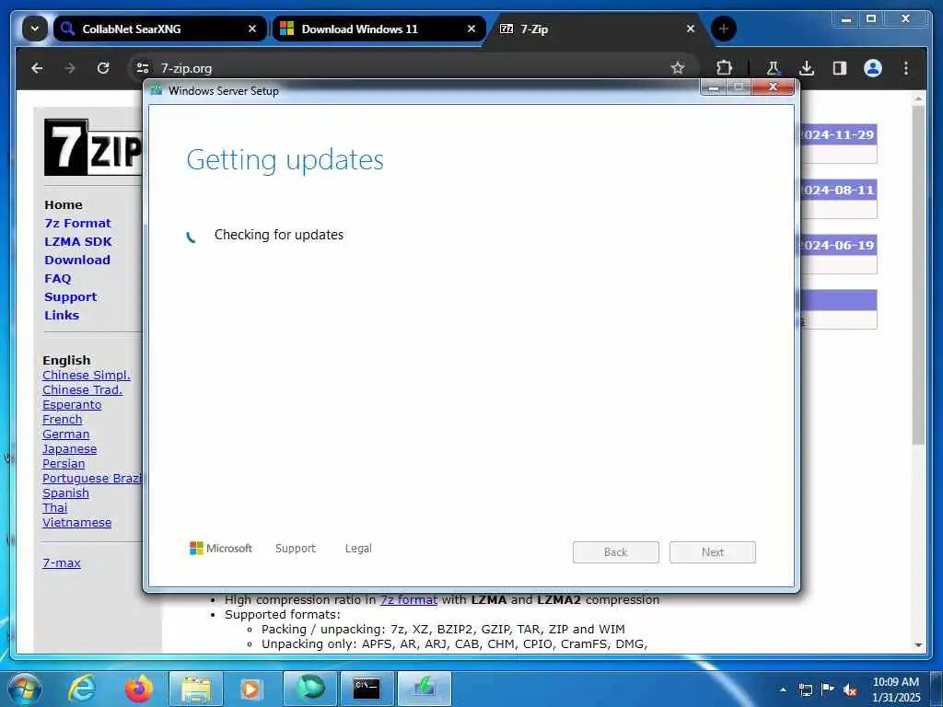Launch Internet Explorer from taskbar
943x707 pixels.
coord(81,689)
